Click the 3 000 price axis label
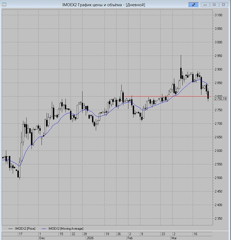 click(x=219, y=42)
